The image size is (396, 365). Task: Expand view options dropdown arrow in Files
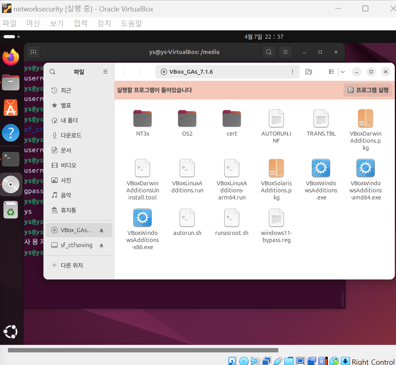pos(343,72)
